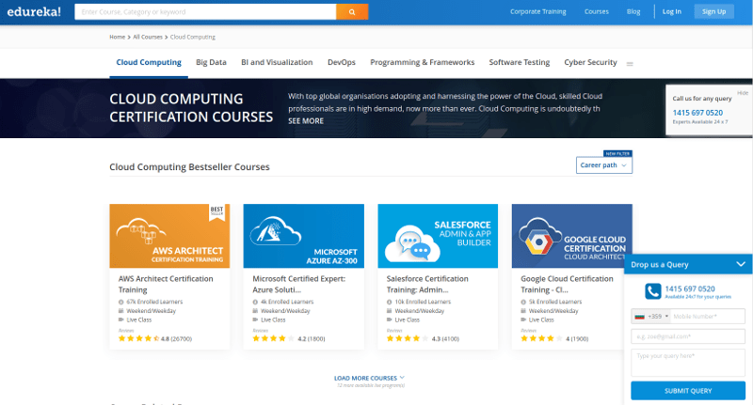Click the Log In link
The height and width of the screenshot is (405, 753).
click(x=672, y=11)
